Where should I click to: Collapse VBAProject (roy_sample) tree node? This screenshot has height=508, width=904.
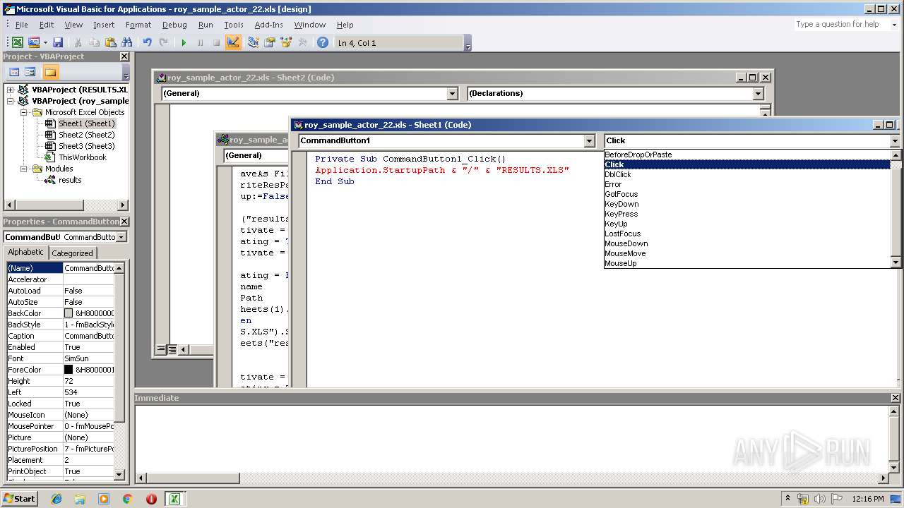coord(11,101)
